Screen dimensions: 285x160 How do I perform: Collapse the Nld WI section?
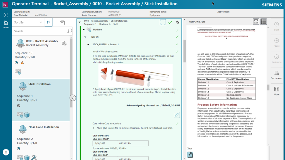point(85,37)
